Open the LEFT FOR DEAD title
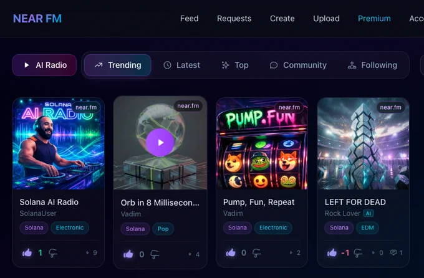 pos(355,202)
